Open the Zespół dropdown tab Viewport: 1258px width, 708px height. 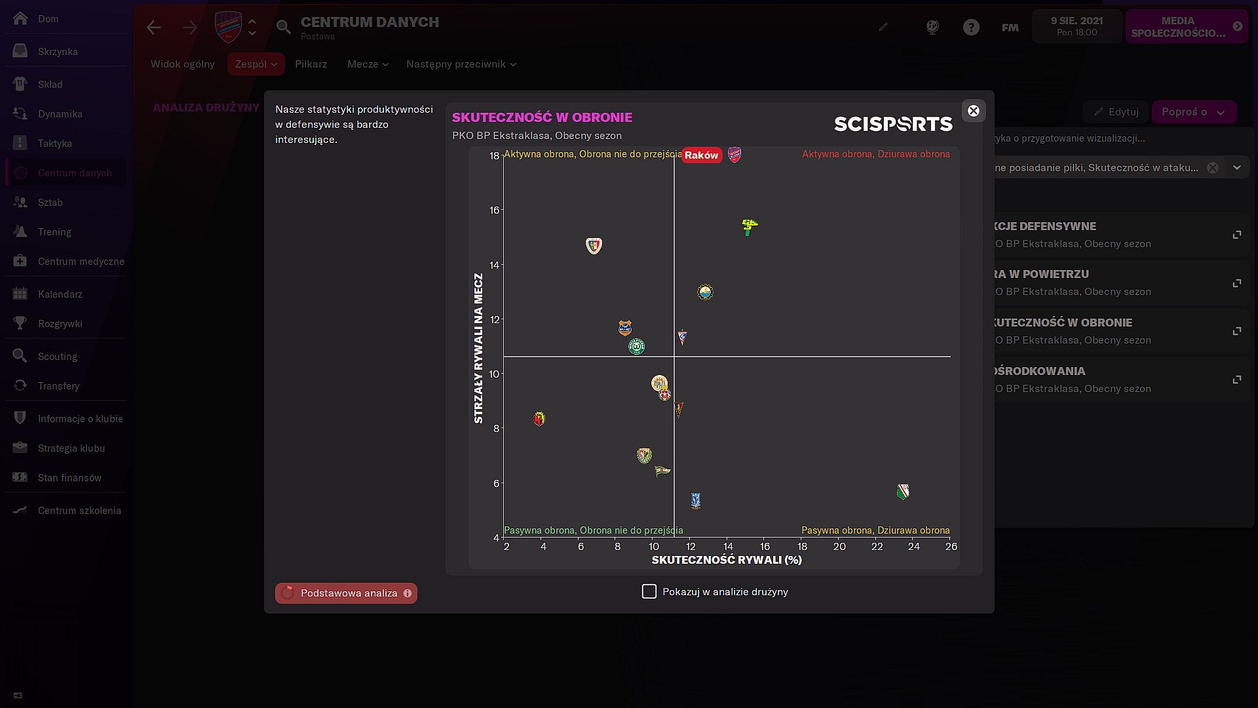click(x=256, y=64)
